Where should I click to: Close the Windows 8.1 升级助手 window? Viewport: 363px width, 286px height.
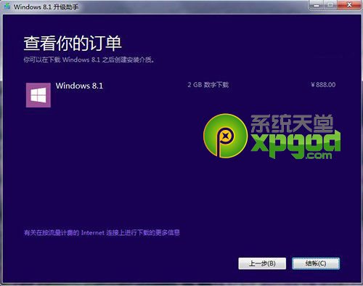[x=349, y=5]
